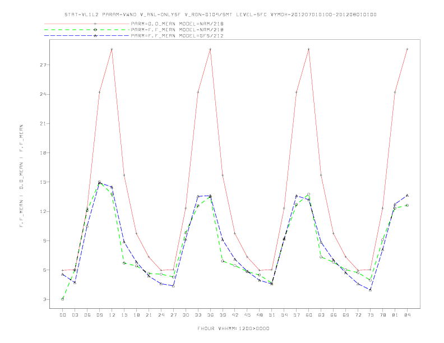Image resolution: width=444 pixels, height=343 pixels.
Task: Select the green legend entry PARM=F.F_MEAN MODEL=NAM/218
Action: click(x=177, y=30)
